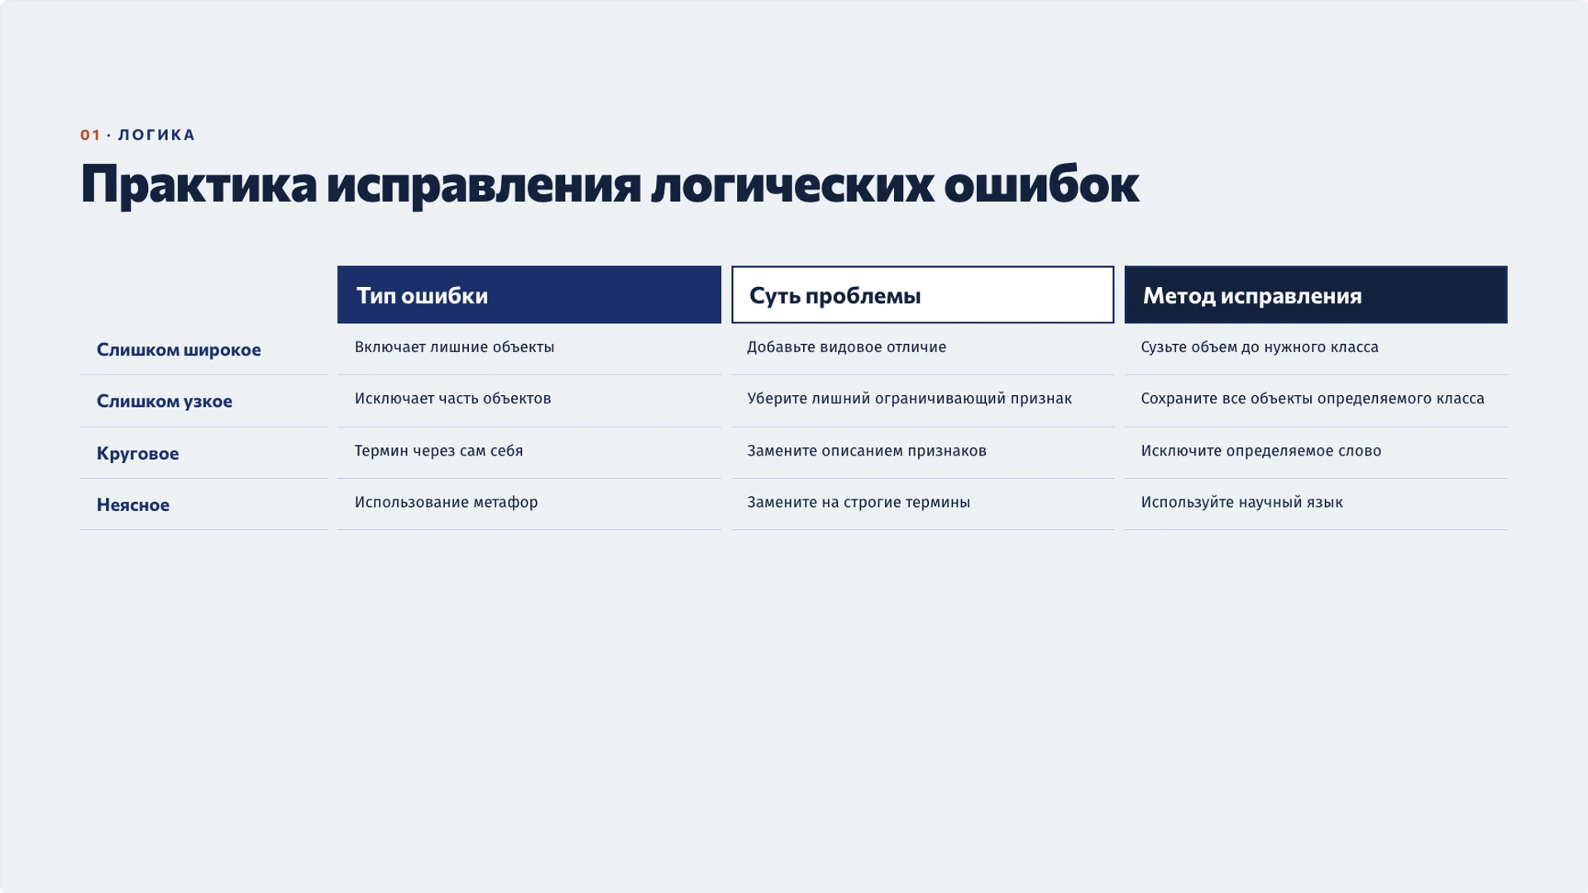
Task: Select the 'Тип ошибки' column header
Action: (x=529, y=294)
